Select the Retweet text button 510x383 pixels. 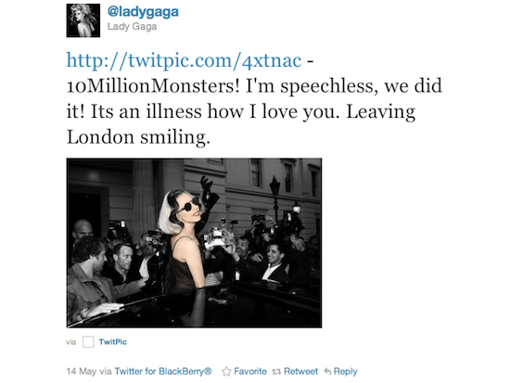pyautogui.click(x=300, y=371)
